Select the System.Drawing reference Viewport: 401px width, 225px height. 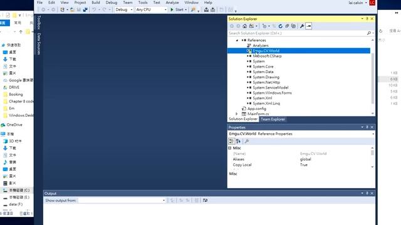(266, 77)
